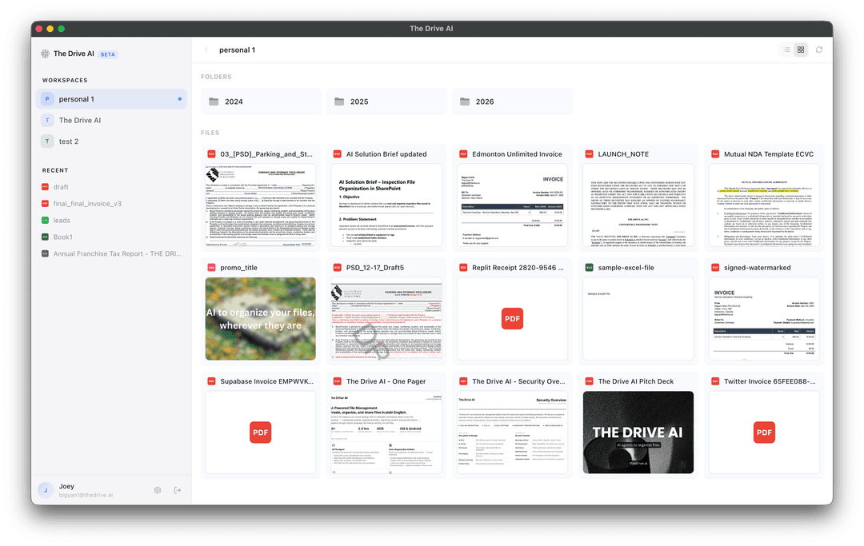Open the 2025 folder
The height and width of the screenshot is (546, 864).
pyautogui.click(x=387, y=102)
